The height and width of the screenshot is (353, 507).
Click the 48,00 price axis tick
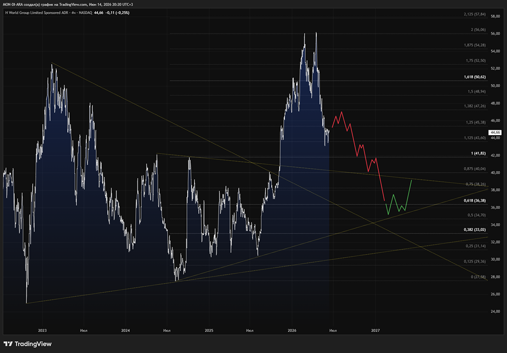click(x=495, y=103)
